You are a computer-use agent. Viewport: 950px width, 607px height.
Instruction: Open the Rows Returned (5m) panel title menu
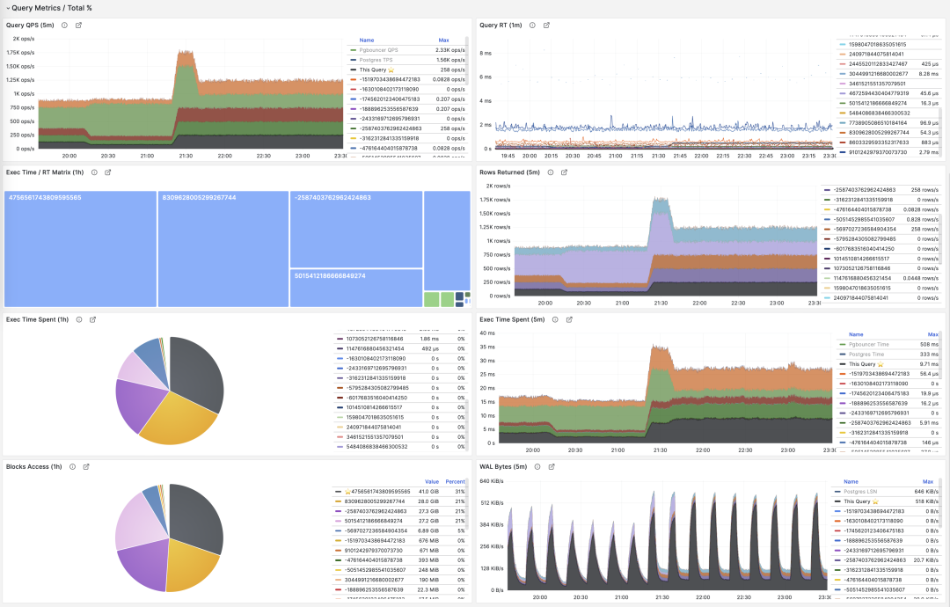(x=507, y=172)
